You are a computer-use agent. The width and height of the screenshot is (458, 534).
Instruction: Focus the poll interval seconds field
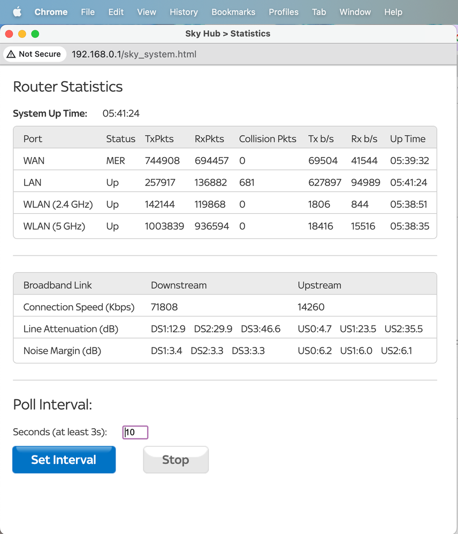135,432
